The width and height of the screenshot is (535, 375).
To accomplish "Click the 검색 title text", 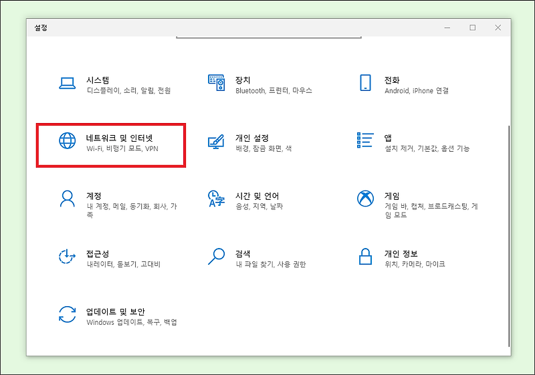I will click(243, 253).
